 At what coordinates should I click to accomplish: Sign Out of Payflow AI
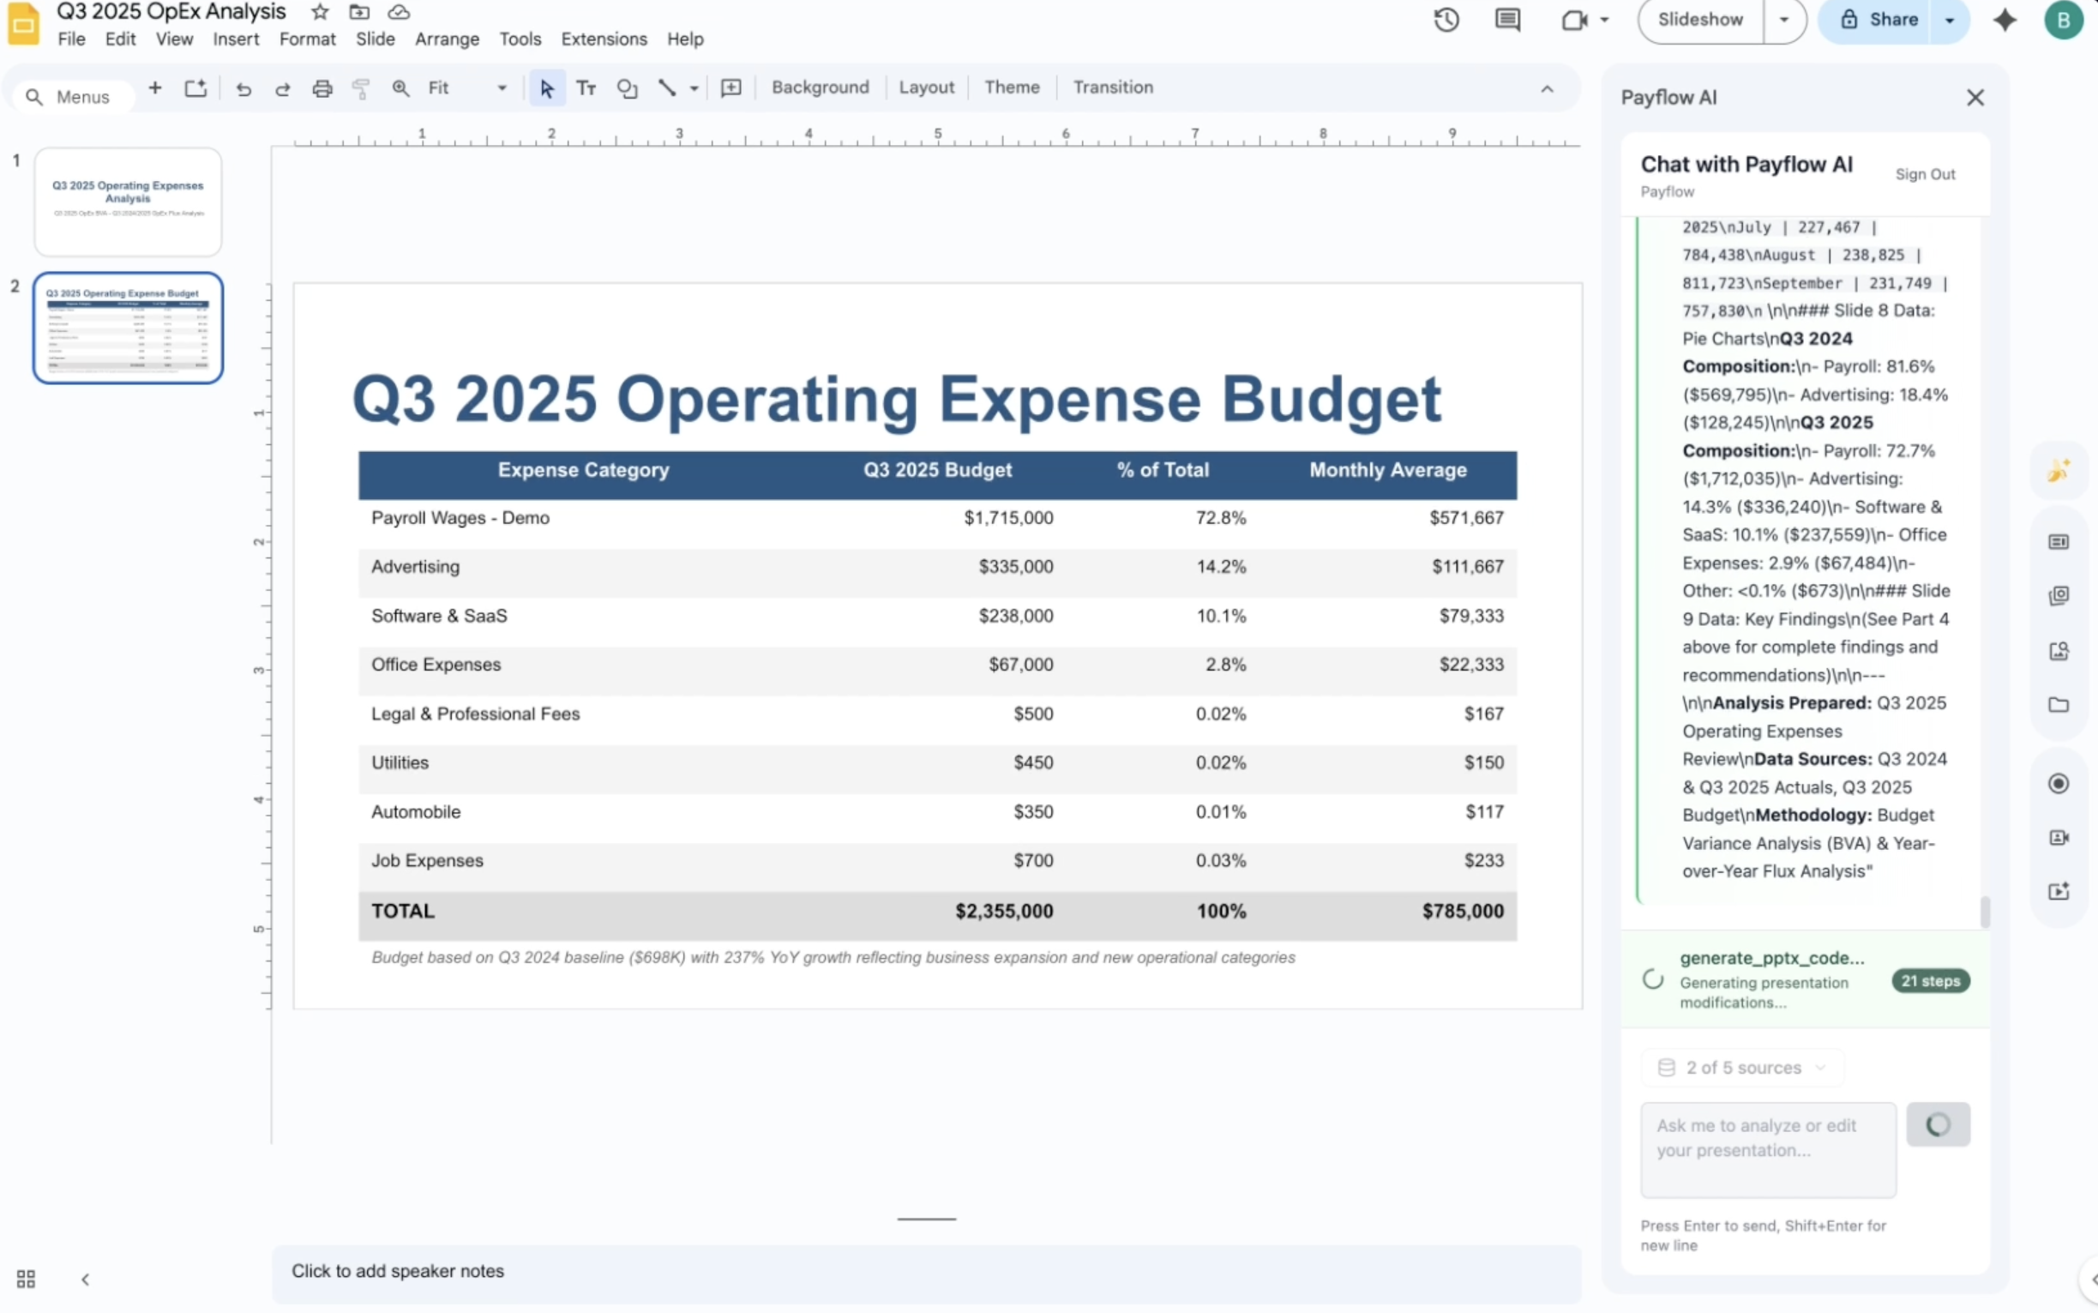[x=1927, y=174]
